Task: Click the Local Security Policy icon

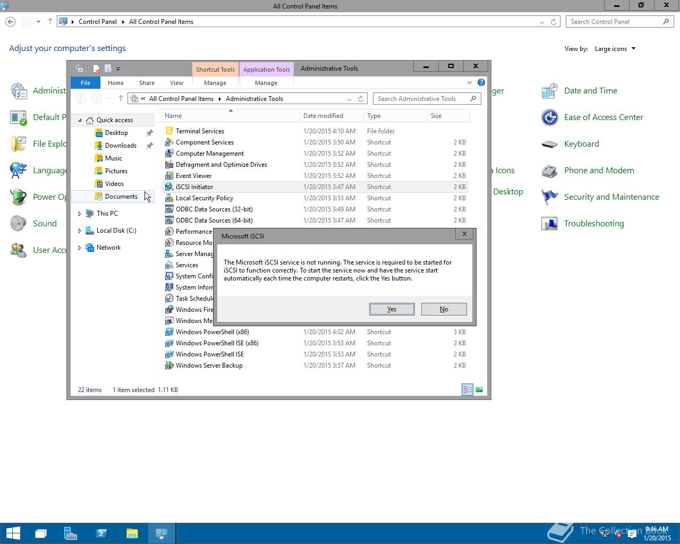Action: [169, 198]
